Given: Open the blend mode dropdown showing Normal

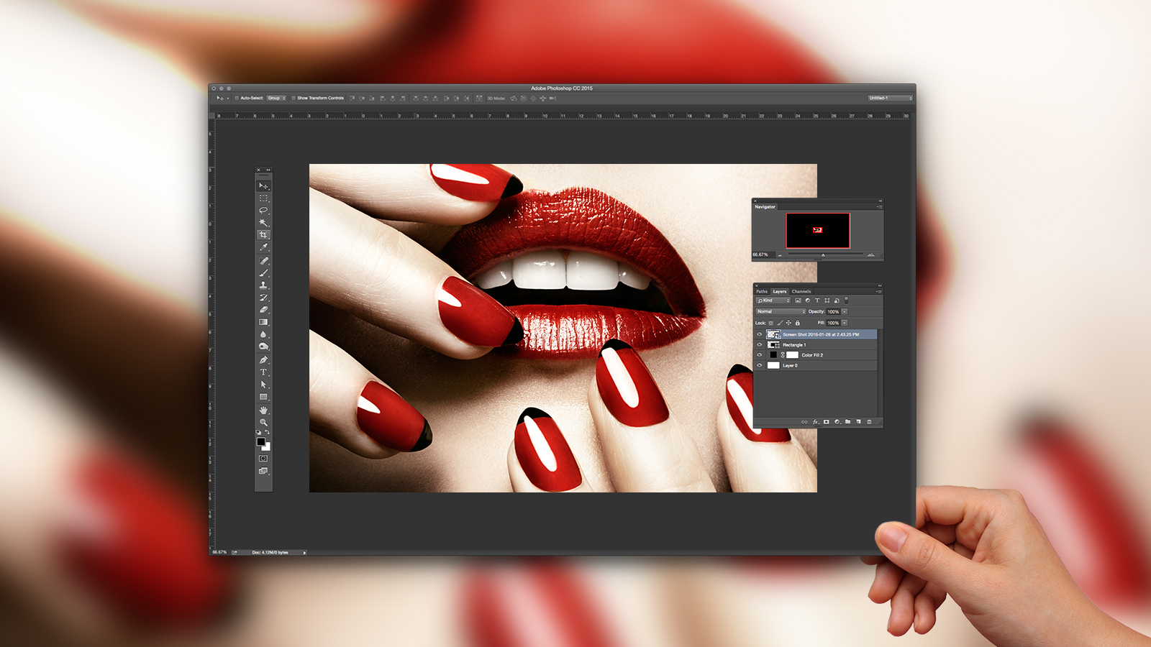Looking at the screenshot, I should (780, 311).
